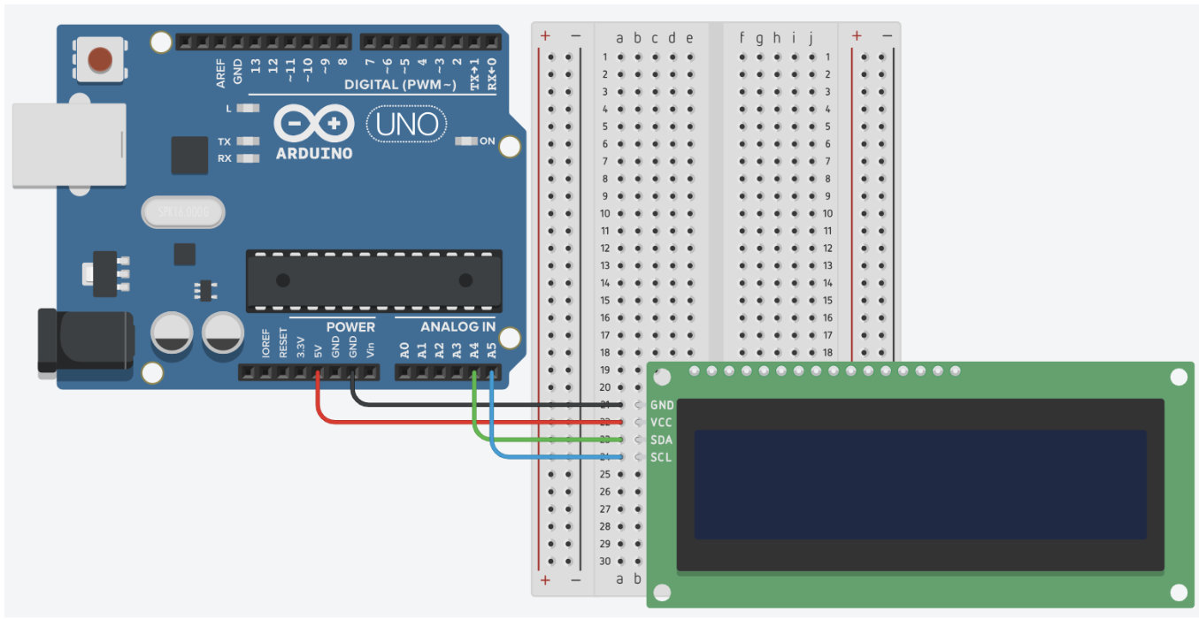
Task: Click the left row number 30 on the breadboard
Action: tap(604, 562)
